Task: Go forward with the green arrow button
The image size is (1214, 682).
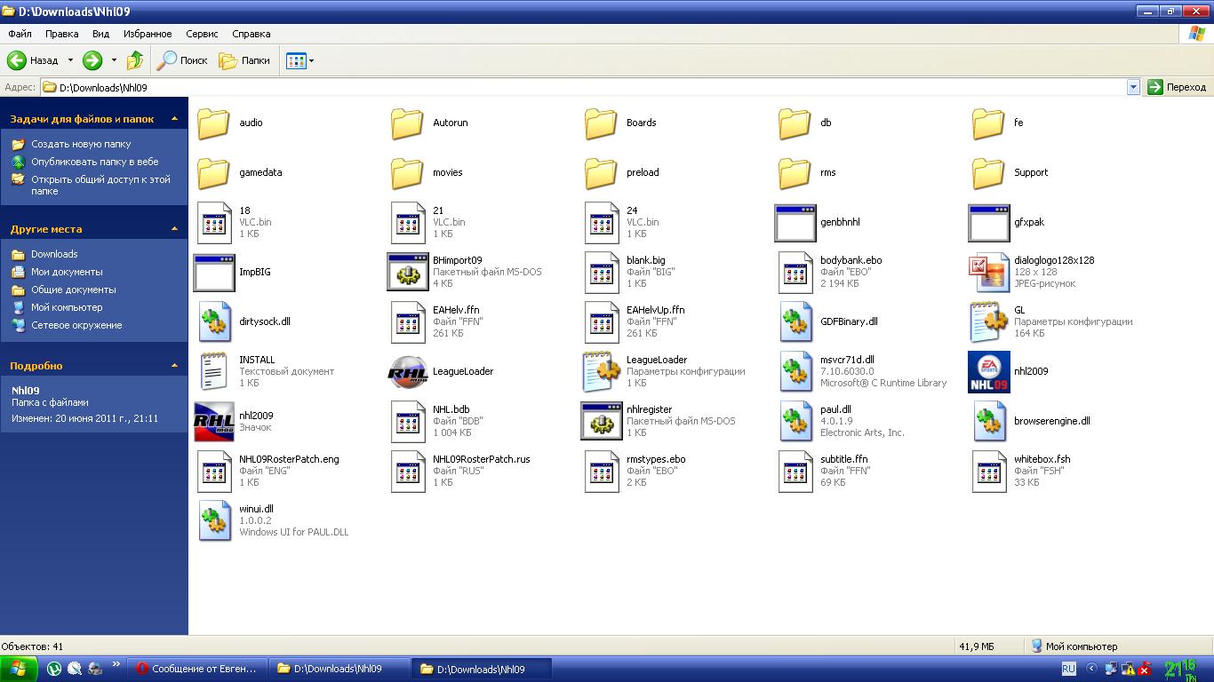Action: (92, 60)
